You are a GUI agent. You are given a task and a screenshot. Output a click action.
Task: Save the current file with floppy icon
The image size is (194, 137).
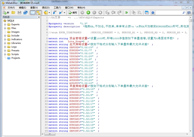coord(19,13)
